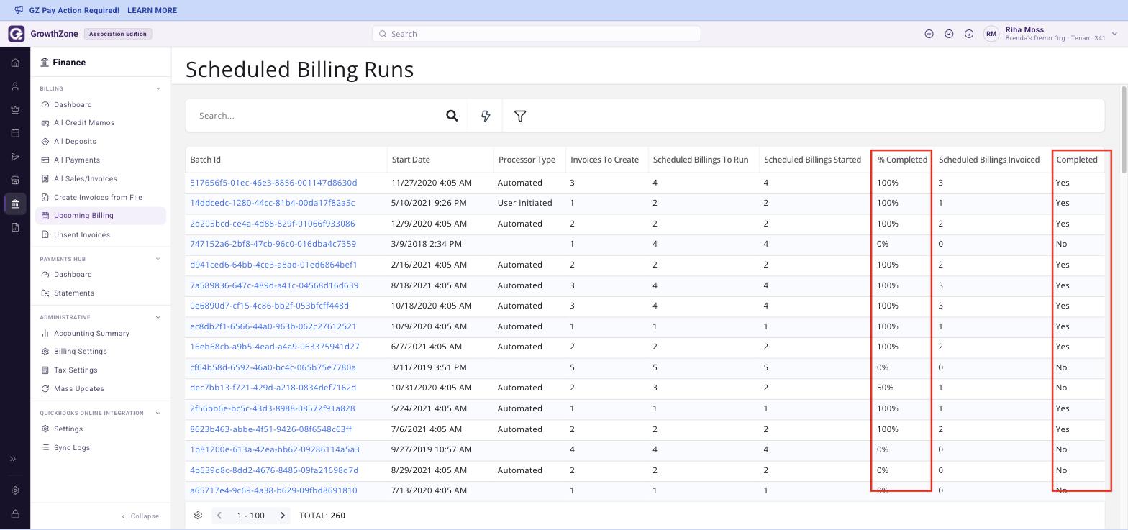Open the gear icon at rail bottom

15,490
